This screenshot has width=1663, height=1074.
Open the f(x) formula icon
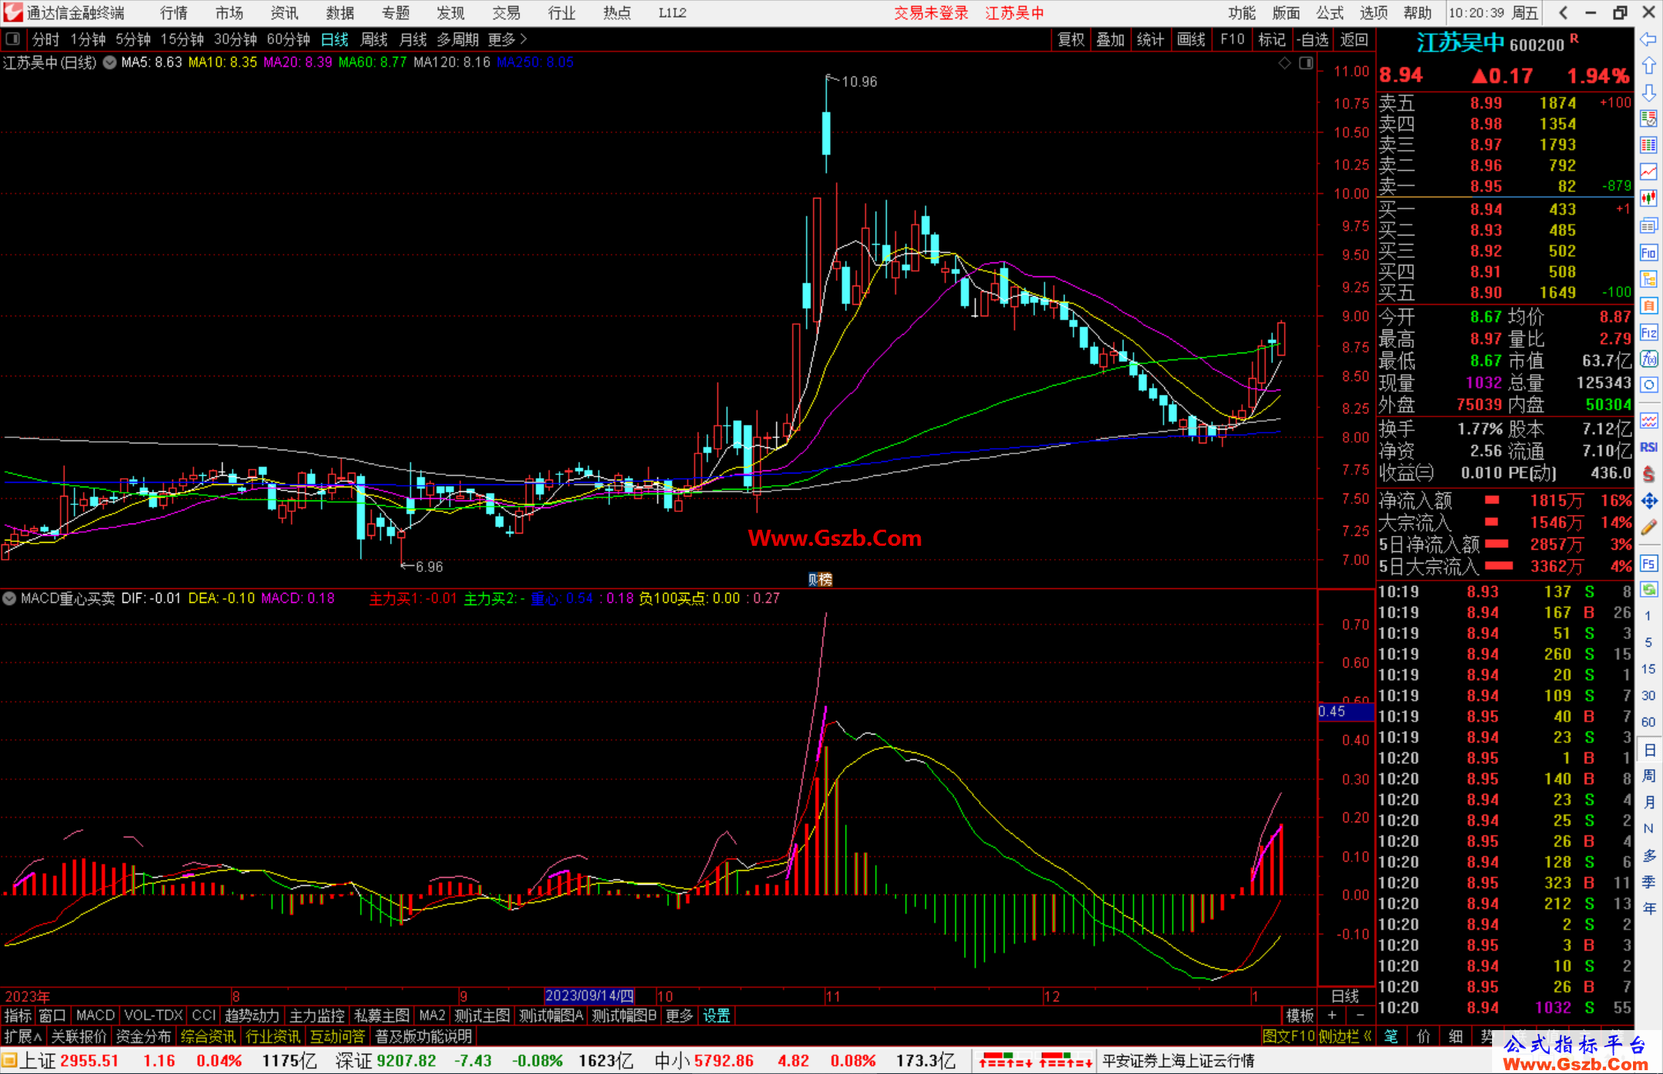pos(1648,359)
